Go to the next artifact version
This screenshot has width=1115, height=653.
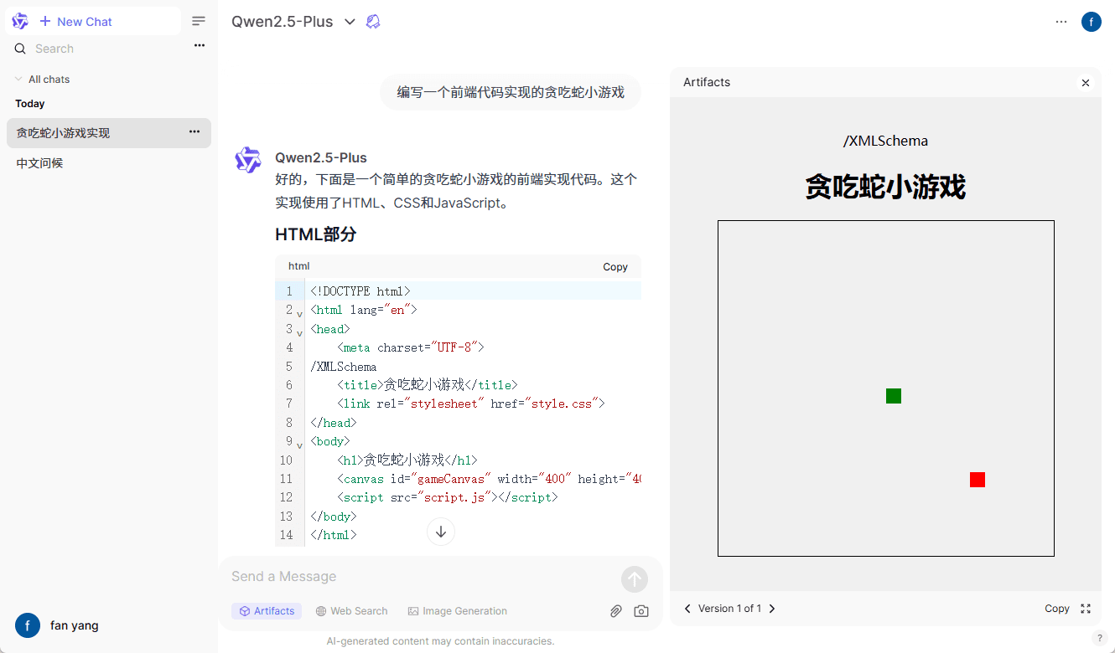pos(772,609)
